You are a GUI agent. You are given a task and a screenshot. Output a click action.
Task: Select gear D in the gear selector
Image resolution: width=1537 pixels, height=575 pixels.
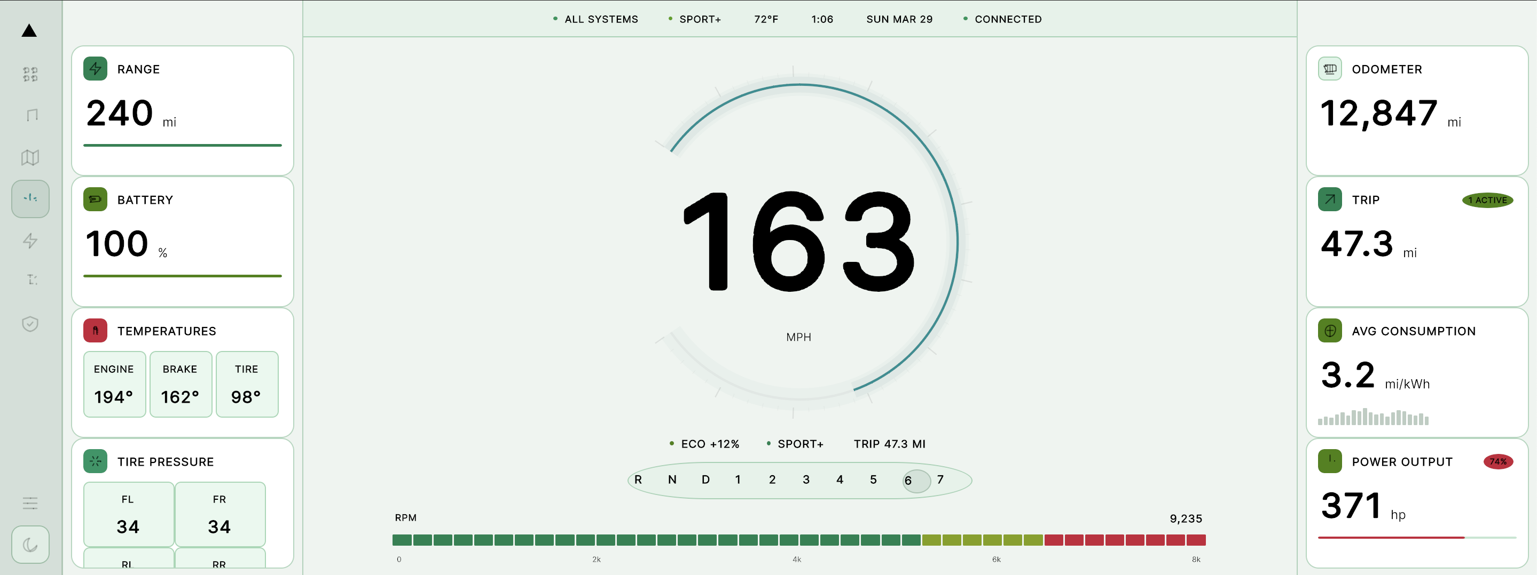(705, 480)
